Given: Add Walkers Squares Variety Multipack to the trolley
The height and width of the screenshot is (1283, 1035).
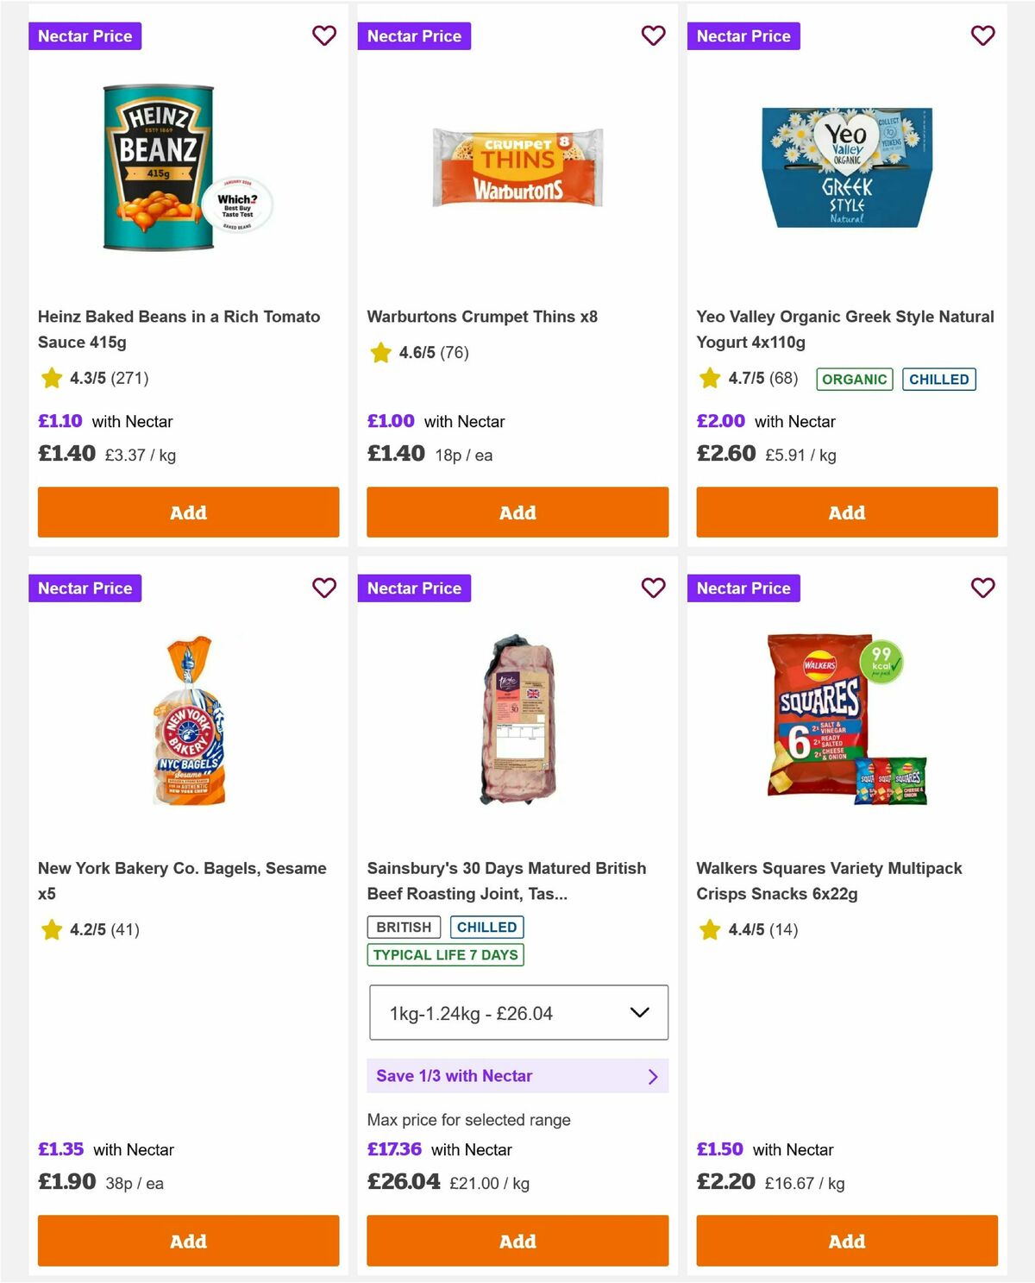Looking at the screenshot, I should [846, 1242].
